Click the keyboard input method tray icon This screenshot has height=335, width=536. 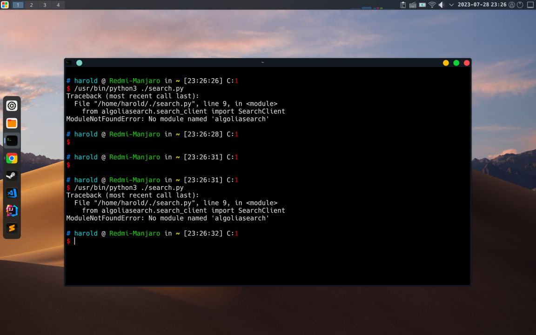[x=413, y=5]
